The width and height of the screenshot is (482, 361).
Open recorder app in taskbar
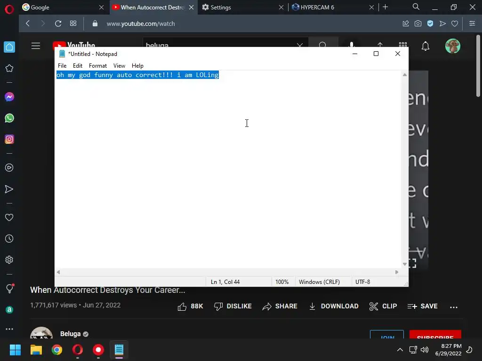98,350
